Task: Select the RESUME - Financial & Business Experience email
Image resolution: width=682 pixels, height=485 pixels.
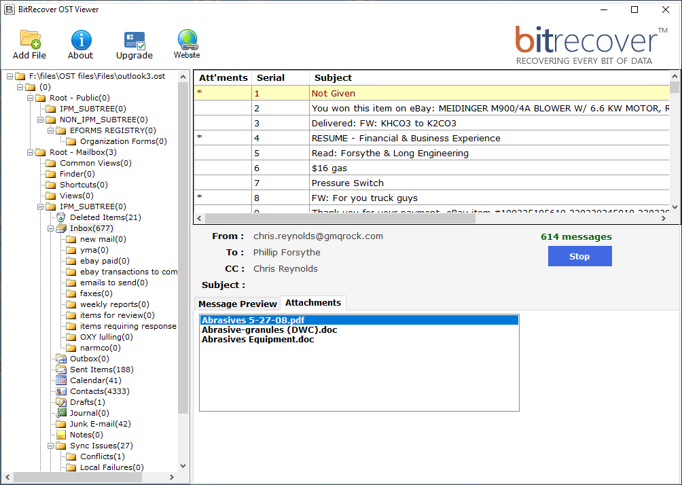Action: click(406, 138)
